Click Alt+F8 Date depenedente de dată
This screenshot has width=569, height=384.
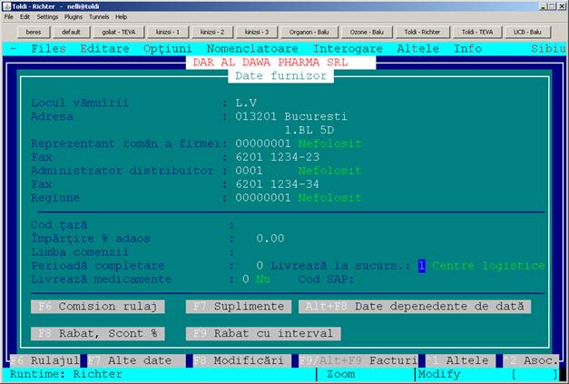coord(415,306)
